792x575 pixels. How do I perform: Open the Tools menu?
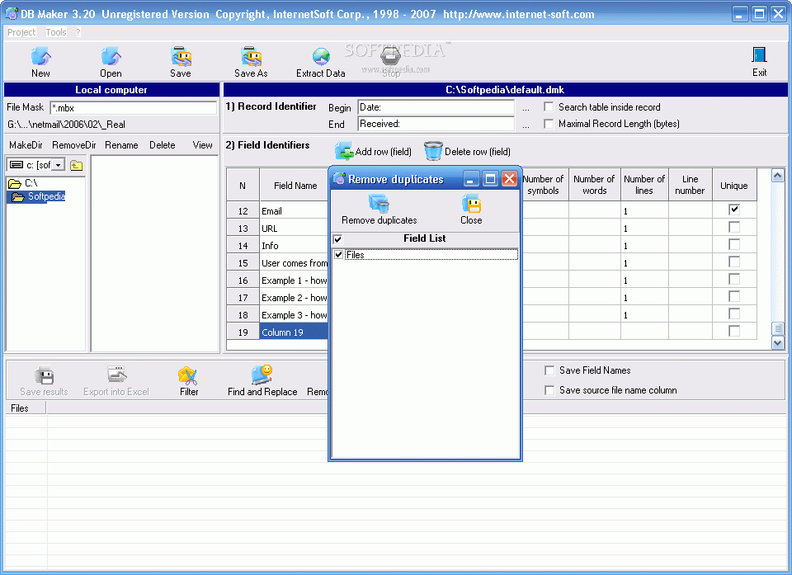[x=56, y=32]
